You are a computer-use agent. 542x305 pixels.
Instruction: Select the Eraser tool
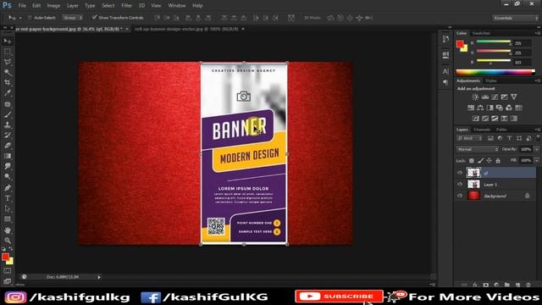pyautogui.click(x=8, y=146)
